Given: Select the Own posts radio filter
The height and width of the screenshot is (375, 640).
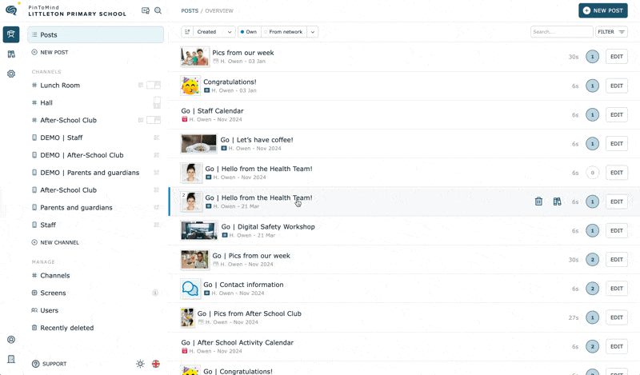Looking at the screenshot, I should (x=249, y=32).
